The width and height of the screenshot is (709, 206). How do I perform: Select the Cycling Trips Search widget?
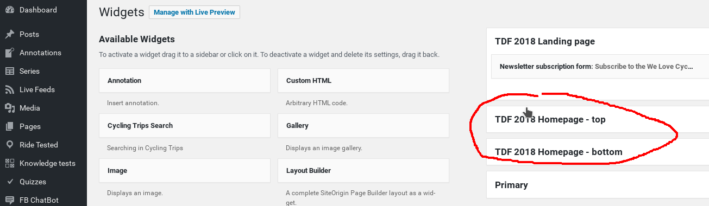click(x=185, y=125)
